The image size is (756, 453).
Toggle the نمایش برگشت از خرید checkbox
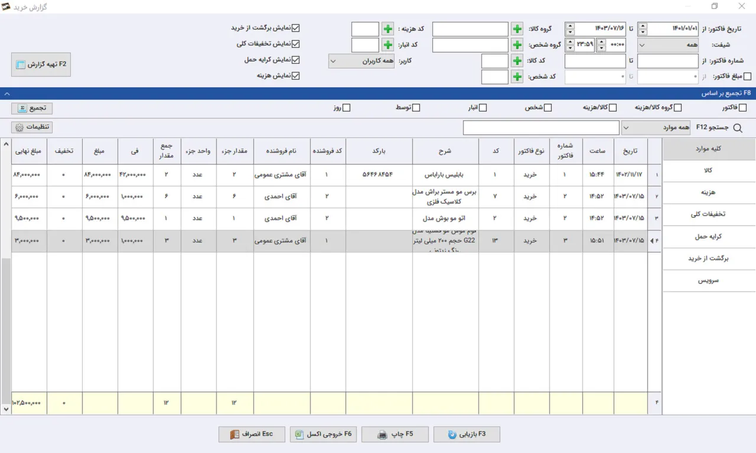[296, 28]
